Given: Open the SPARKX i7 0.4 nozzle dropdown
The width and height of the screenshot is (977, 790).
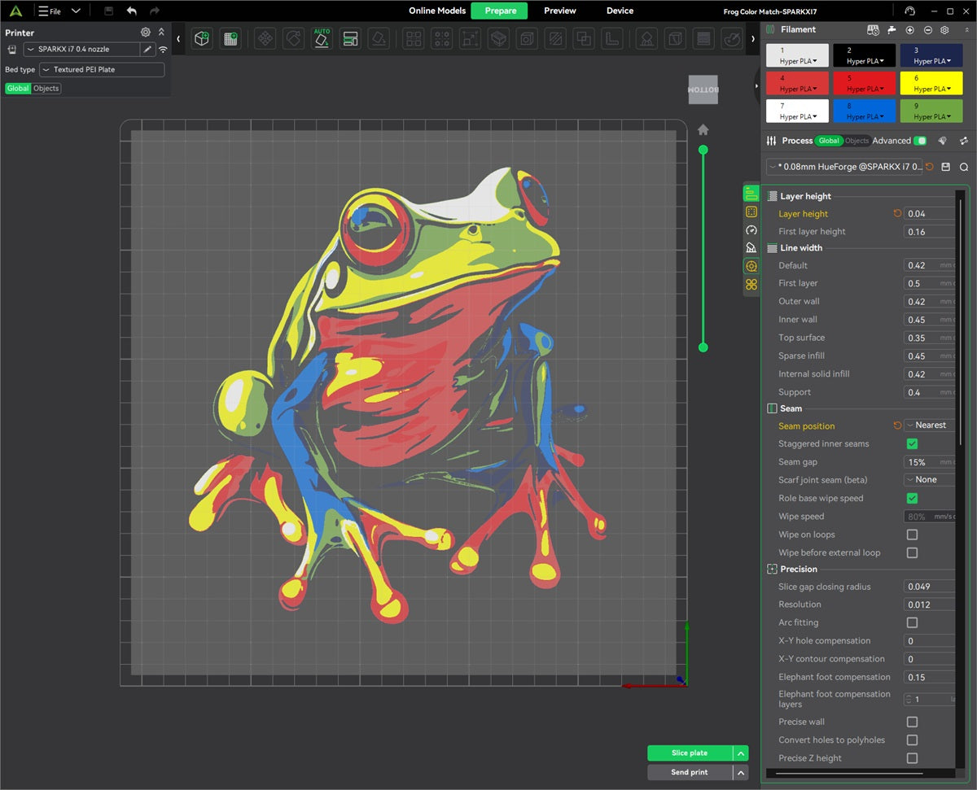Looking at the screenshot, I should (x=81, y=50).
